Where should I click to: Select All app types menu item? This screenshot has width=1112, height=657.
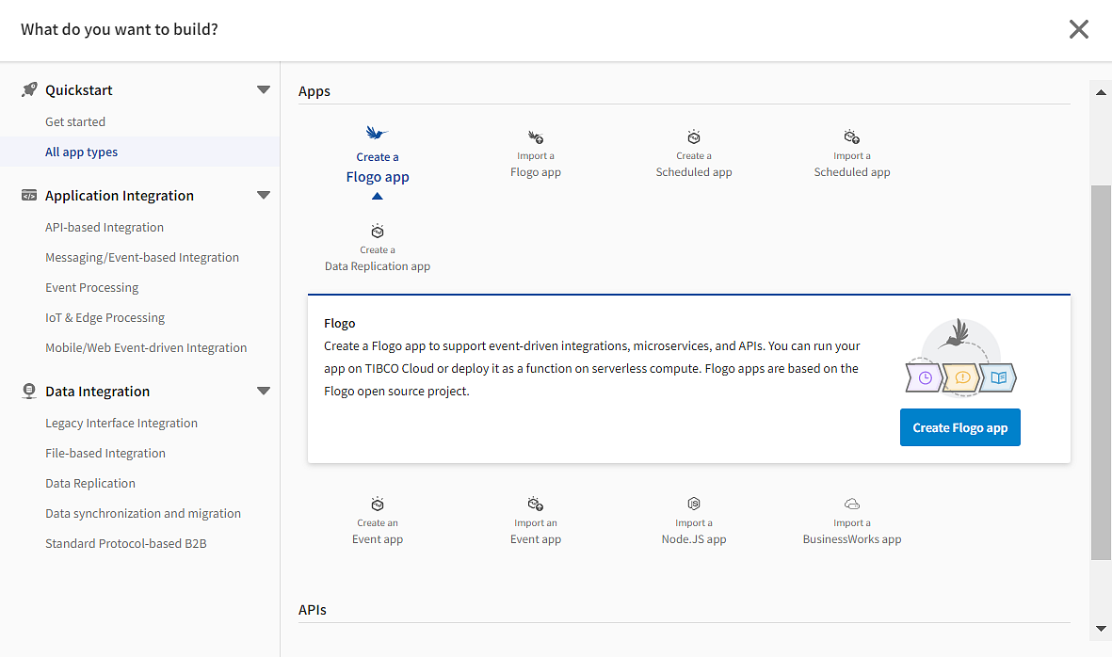[82, 152]
